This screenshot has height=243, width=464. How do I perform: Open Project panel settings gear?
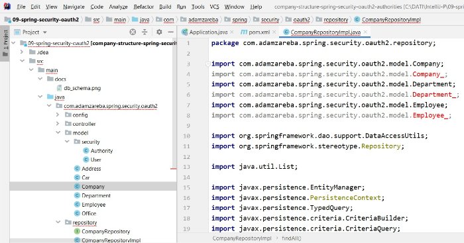click(159, 32)
